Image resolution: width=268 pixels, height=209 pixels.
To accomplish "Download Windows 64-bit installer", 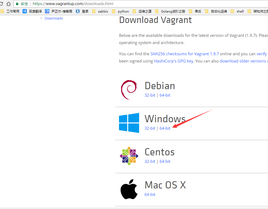I will 165,128.
